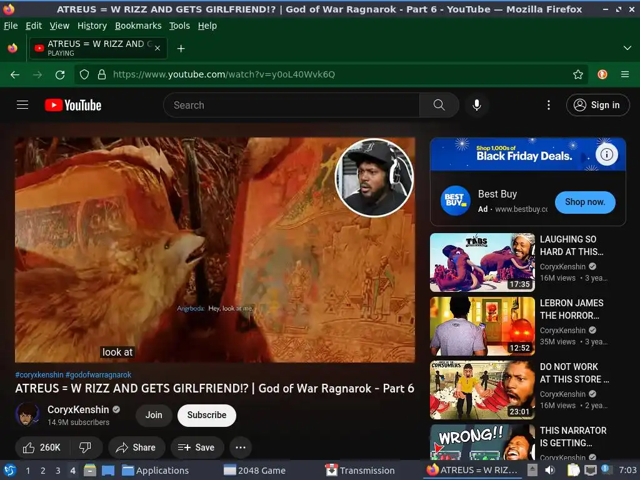Bookmark this page with star icon

click(x=577, y=74)
